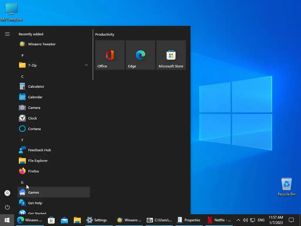Click the ENG language indicator
This screenshot has height=226, width=301.
[261, 220]
